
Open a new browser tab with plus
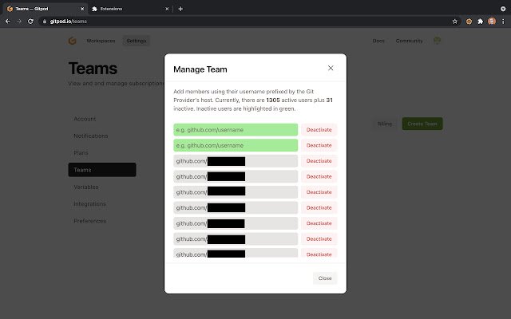click(180, 9)
